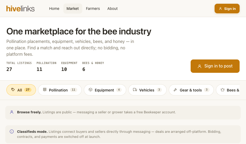Select the All filter chip
Screen dimensions: 246x144
(21, 90)
